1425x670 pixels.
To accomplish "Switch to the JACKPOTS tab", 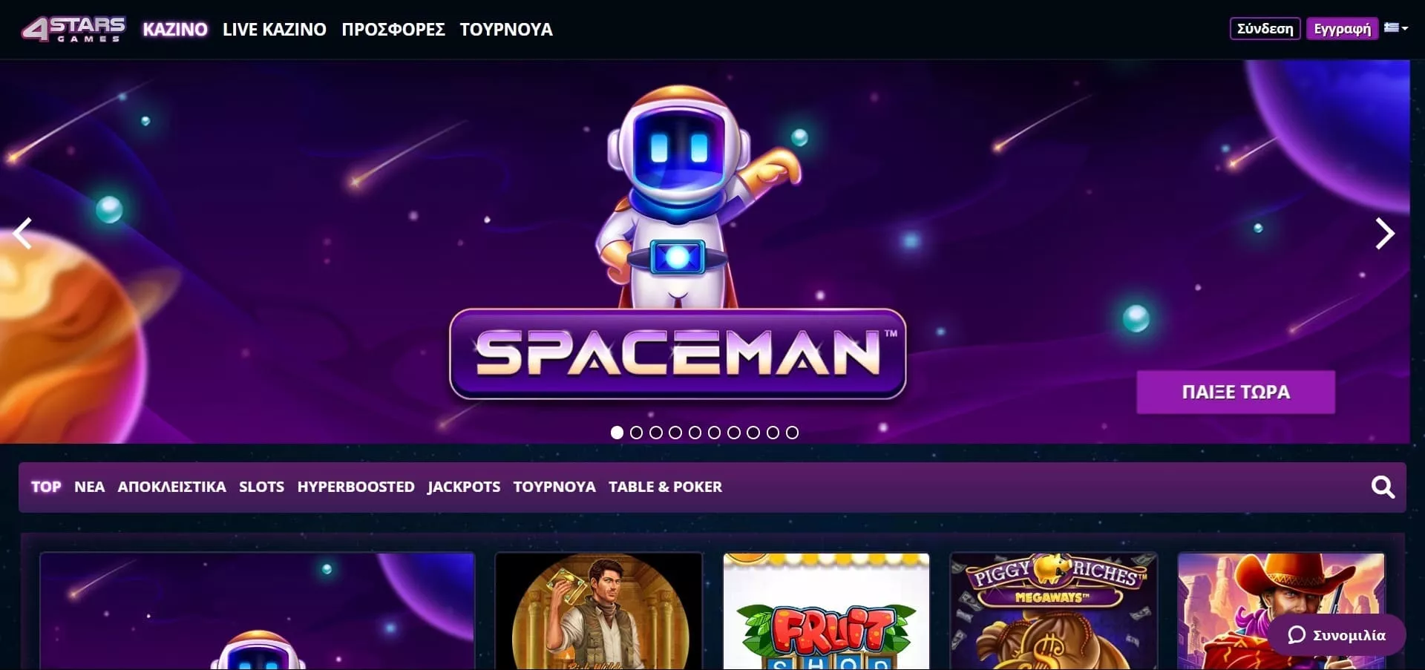I will (464, 487).
